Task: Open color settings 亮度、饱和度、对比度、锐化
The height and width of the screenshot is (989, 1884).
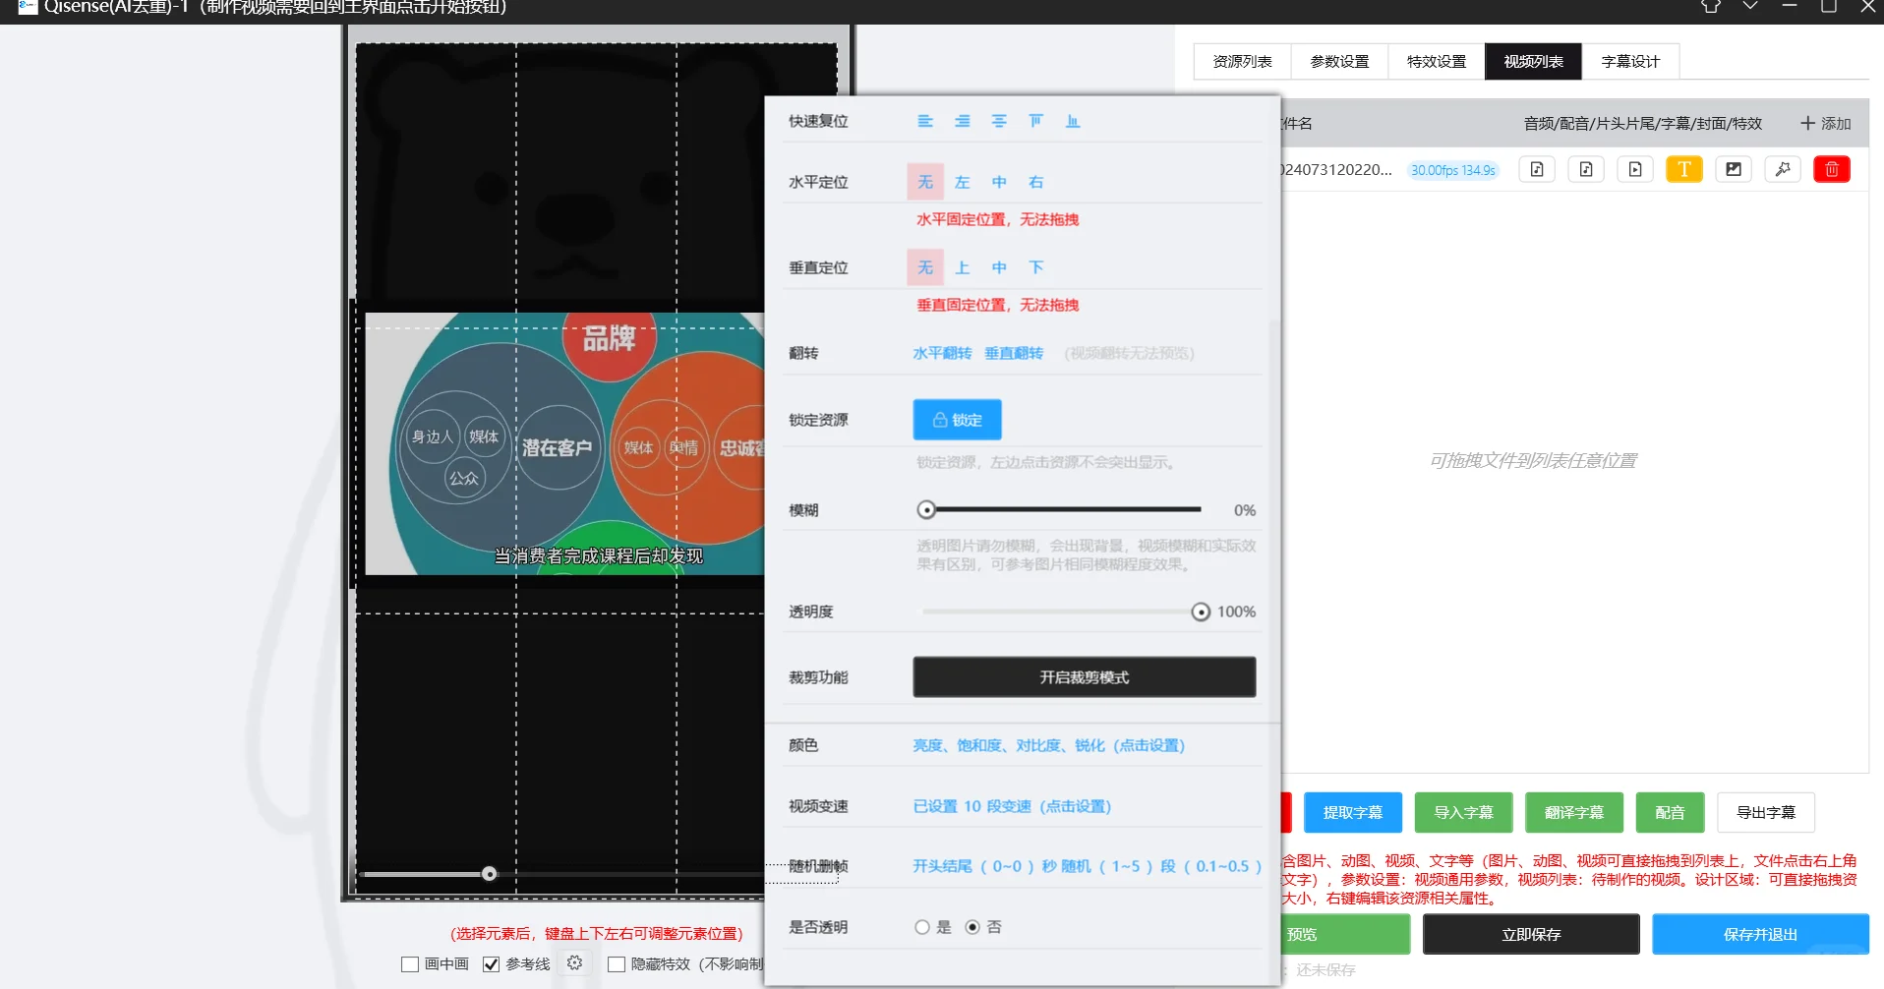Action: coord(1048,745)
